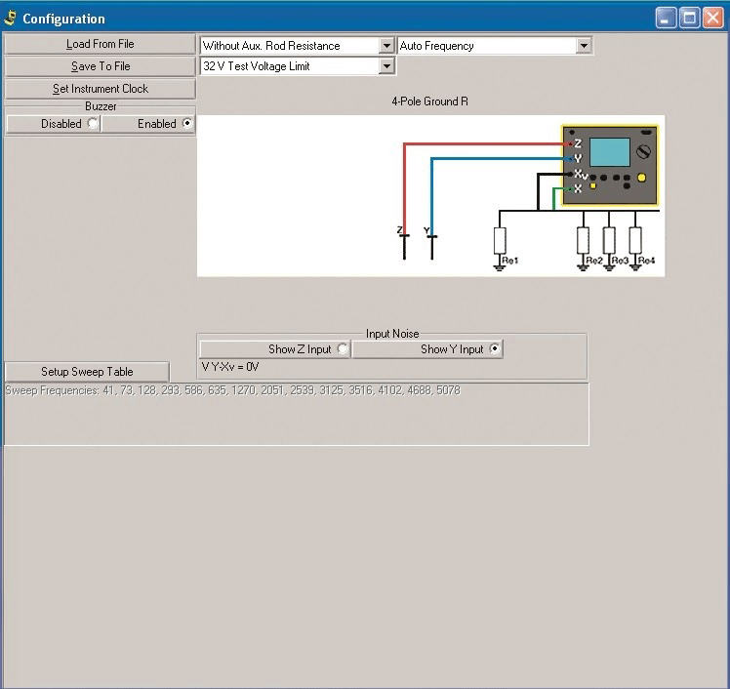Click the 32 V Test Voltage Limit field text
This screenshot has width=730, height=689.
pos(257,66)
